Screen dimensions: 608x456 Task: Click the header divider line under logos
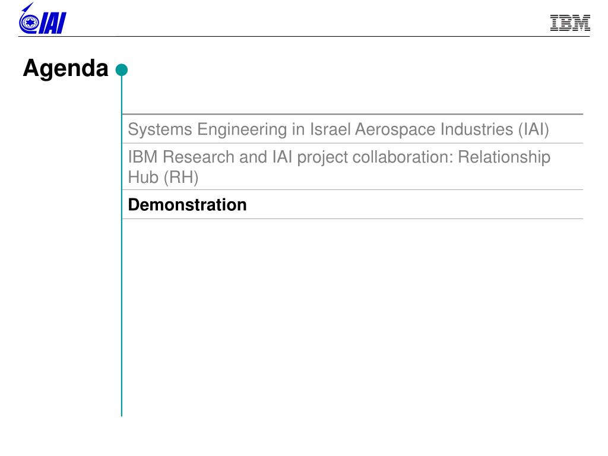tap(304, 36)
